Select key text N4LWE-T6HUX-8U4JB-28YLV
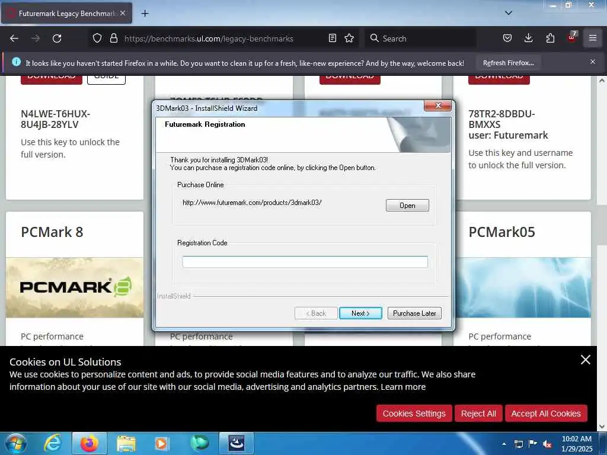 [x=55, y=119]
